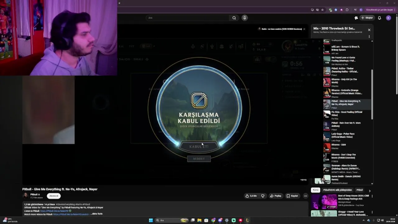
Task: Open a new browser tab
Action: click(119, 3)
